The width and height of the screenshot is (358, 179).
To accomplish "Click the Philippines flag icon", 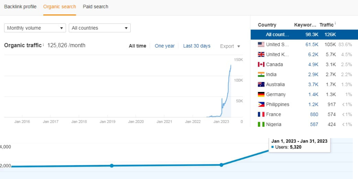I will [x=261, y=105].
